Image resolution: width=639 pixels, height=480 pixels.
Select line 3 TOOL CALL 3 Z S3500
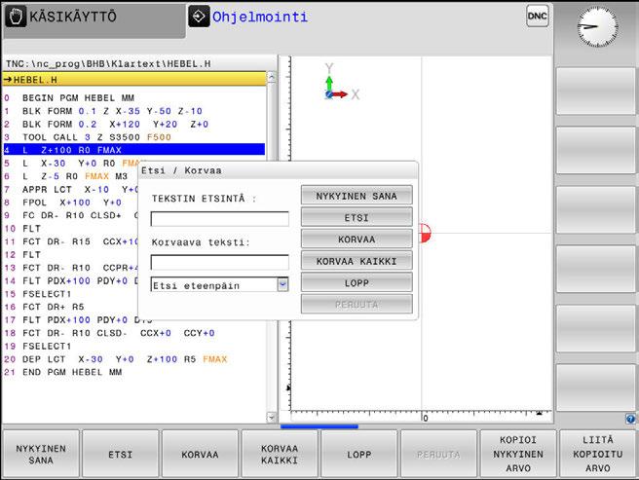[x=134, y=137]
